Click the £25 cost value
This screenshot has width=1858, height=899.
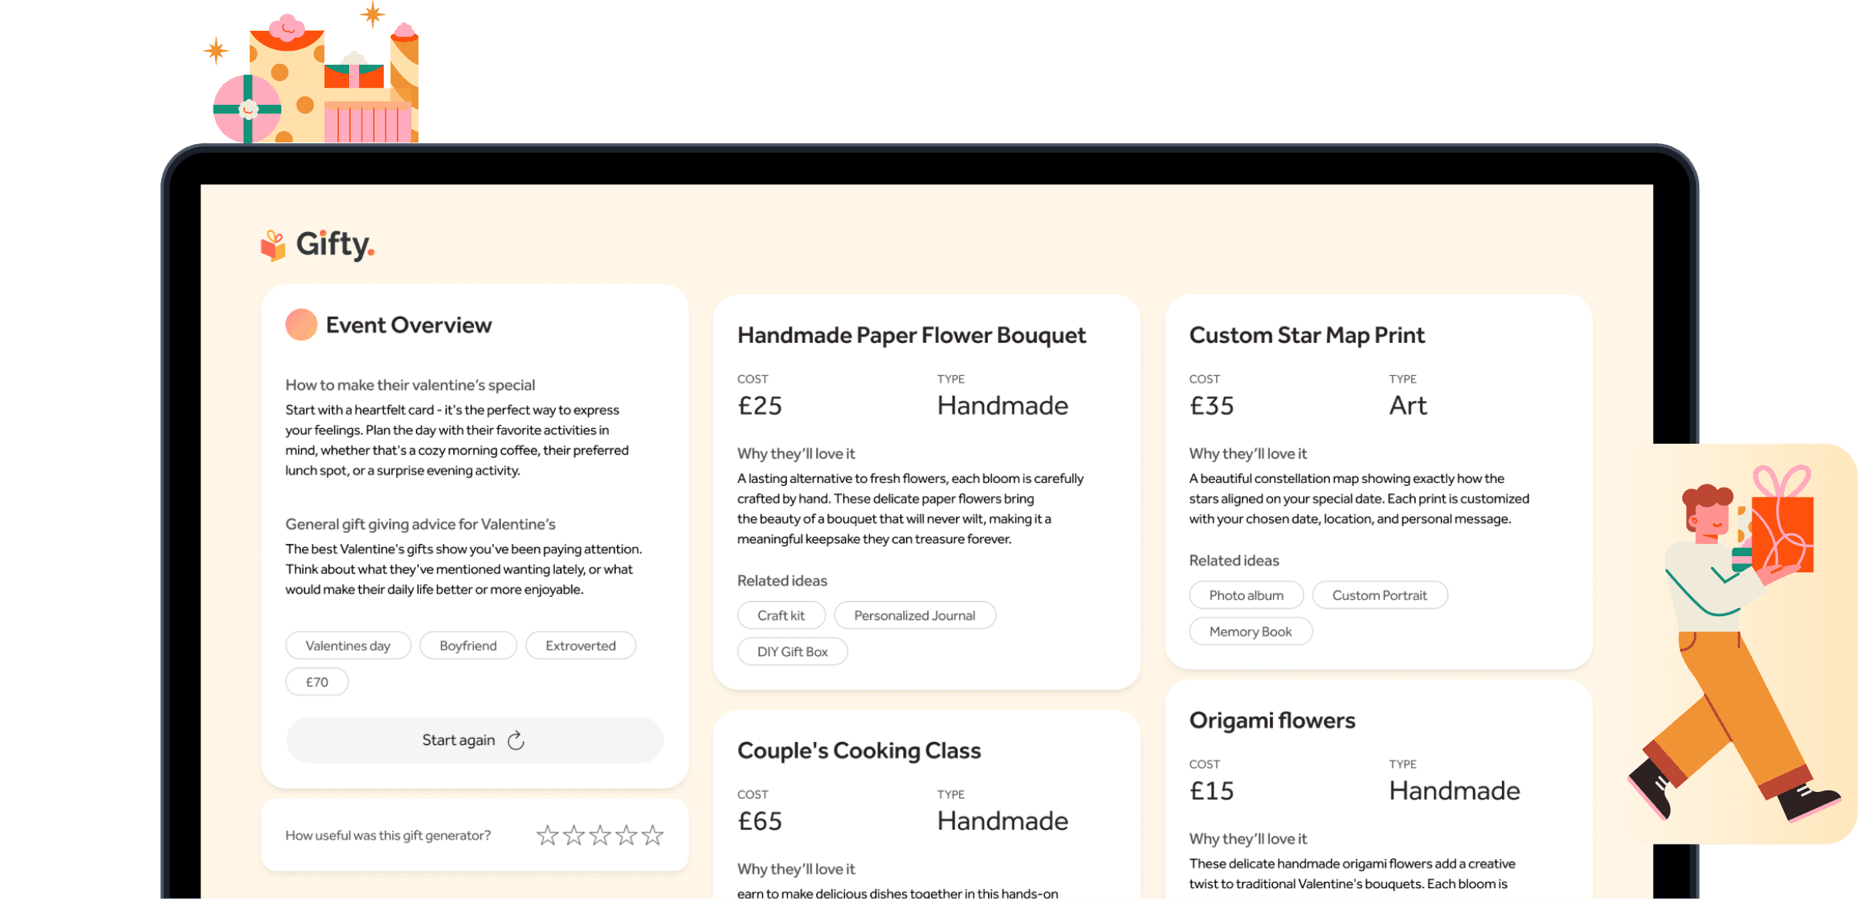(760, 406)
